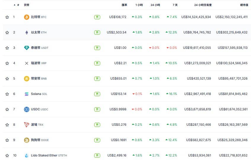Open the BNB coin logo
Screen dimensions: 251x160
[27, 79]
